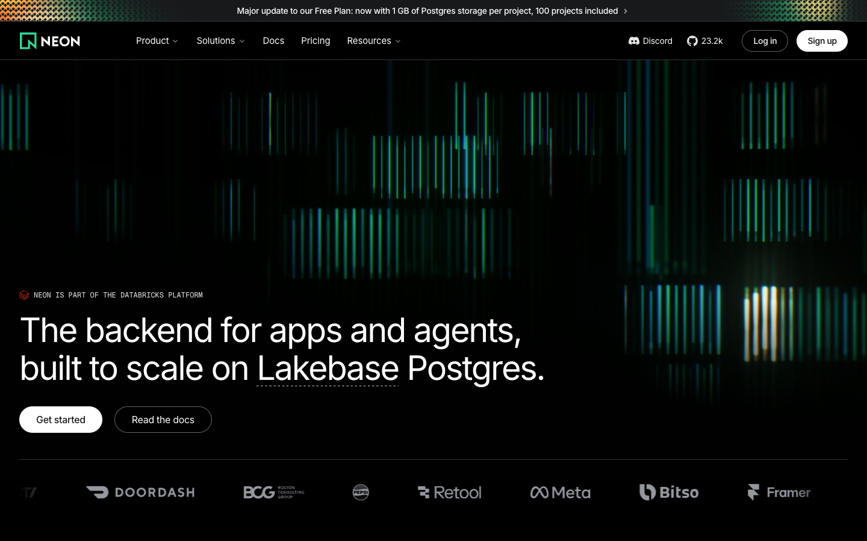Click the Databricks icon above the headline
The height and width of the screenshot is (541, 867).
point(24,295)
